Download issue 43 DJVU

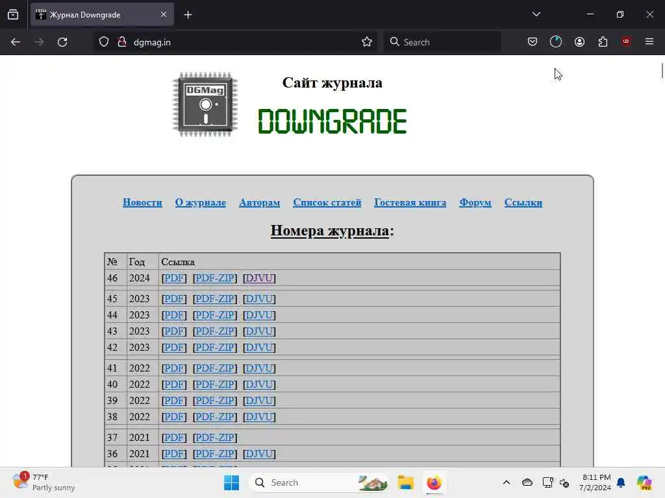(259, 331)
